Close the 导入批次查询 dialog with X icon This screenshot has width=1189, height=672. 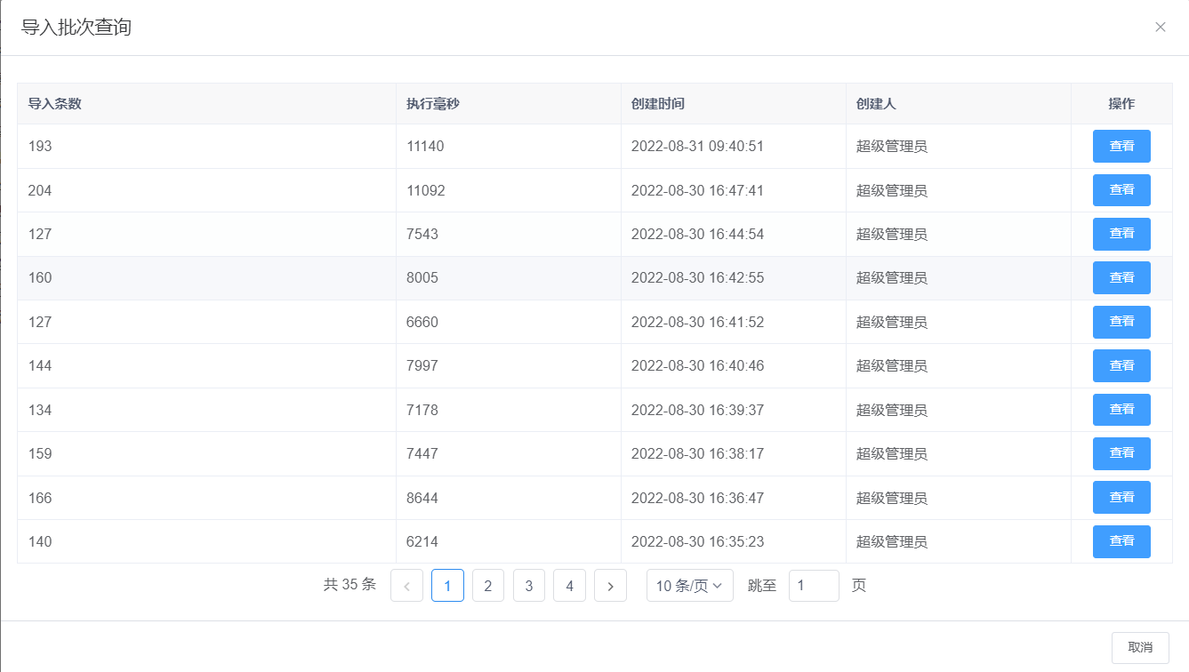point(1160,28)
